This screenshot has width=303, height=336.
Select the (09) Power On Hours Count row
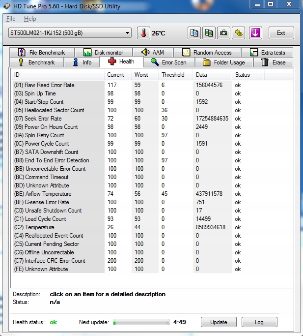[x=138, y=127]
